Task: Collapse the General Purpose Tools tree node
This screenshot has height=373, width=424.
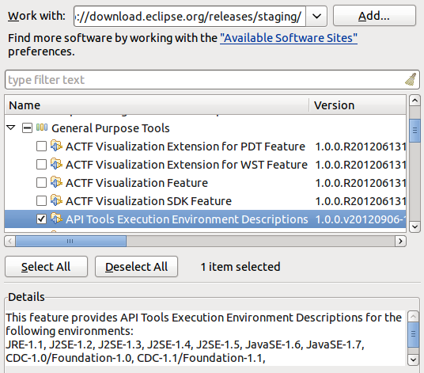Action: point(11,128)
